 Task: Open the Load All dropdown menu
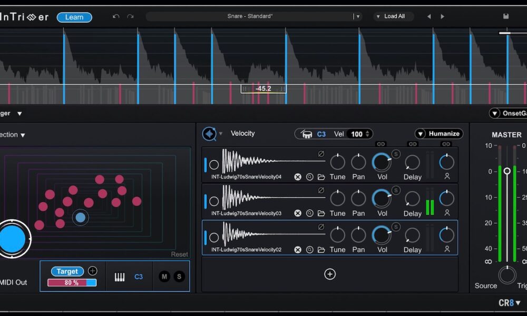[x=393, y=16]
